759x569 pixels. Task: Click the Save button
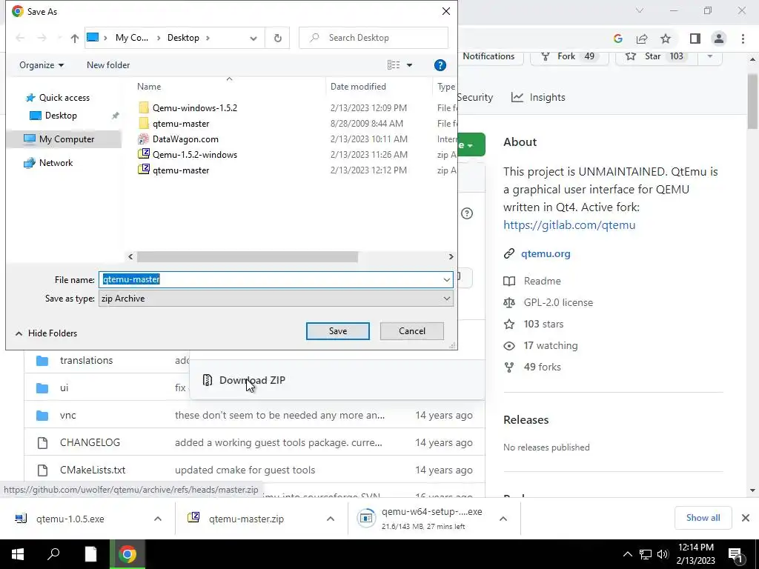(338, 331)
